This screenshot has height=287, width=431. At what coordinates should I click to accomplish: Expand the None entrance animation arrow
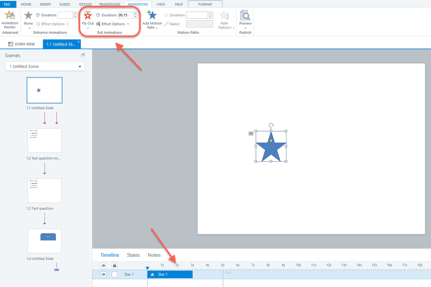tap(29, 28)
